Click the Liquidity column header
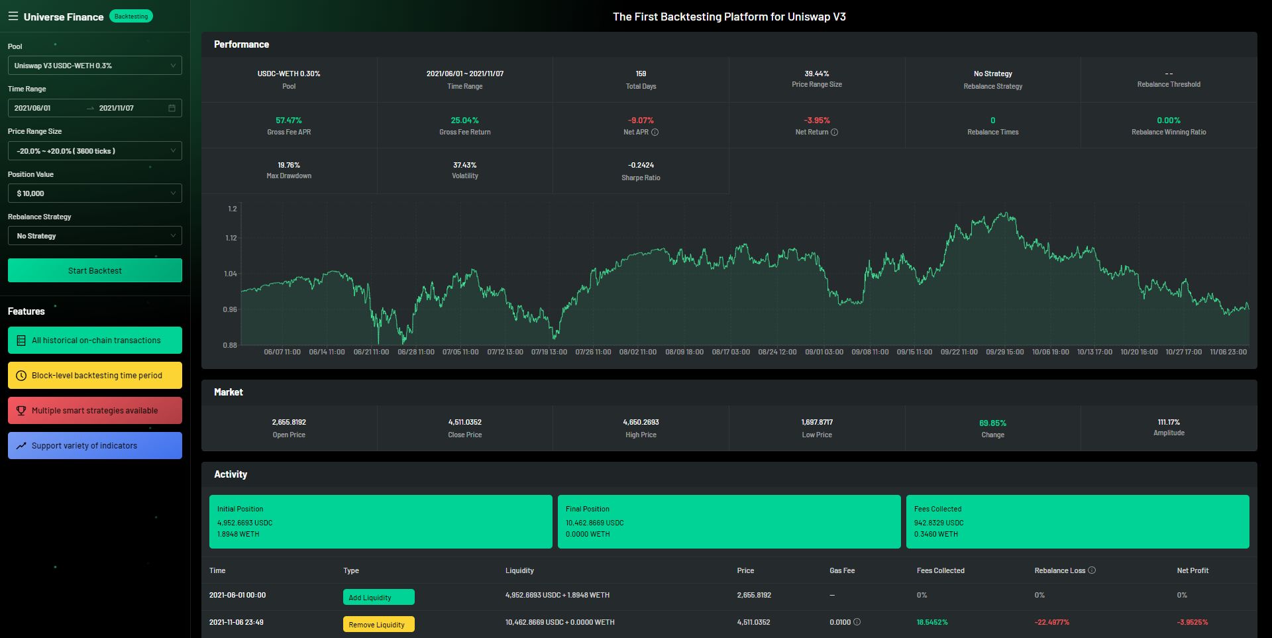The height and width of the screenshot is (638, 1272). click(519, 570)
